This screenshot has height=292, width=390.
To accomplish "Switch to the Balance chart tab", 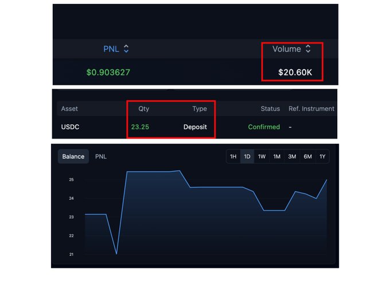I will point(73,156).
